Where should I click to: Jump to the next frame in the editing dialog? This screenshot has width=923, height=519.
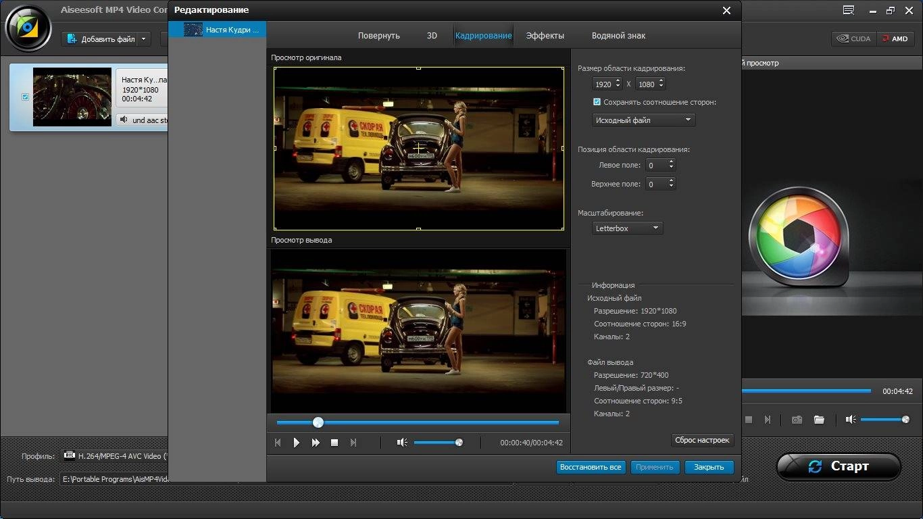(x=353, y=443)
